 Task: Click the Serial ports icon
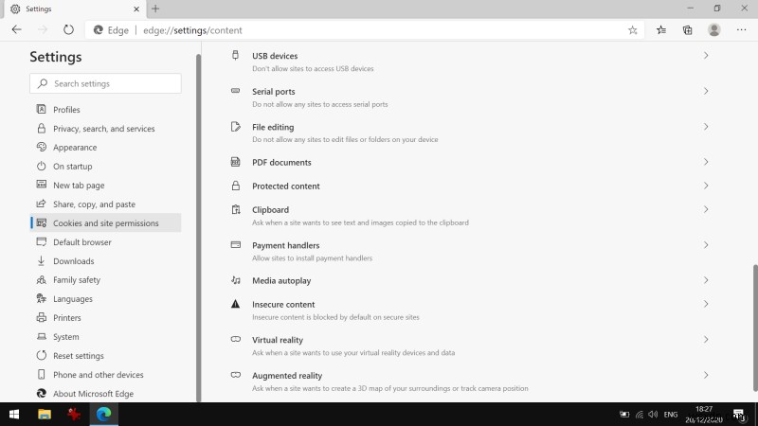tap(235, 91)
